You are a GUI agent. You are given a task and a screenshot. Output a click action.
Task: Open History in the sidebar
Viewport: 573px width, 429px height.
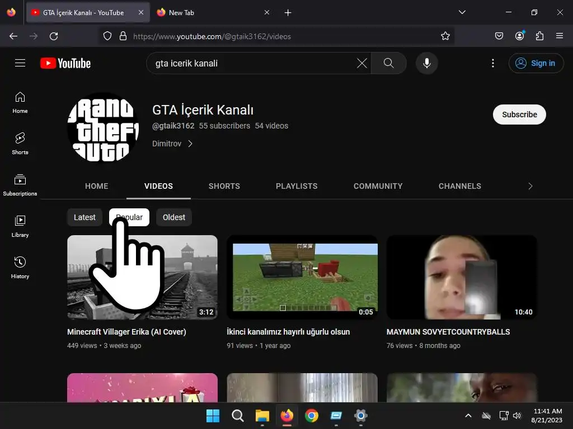coord(20,268)
